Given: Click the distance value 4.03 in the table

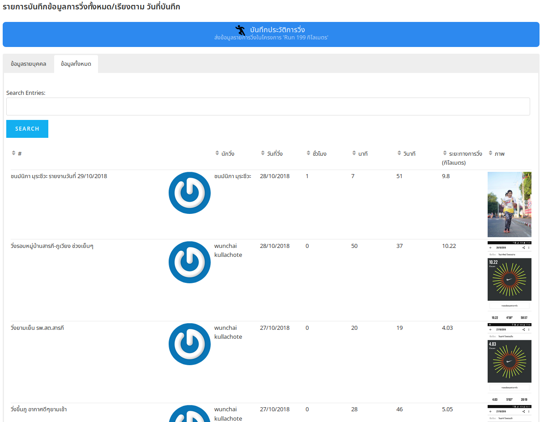Looking at the screenshot, I should pyautogui.click(x=447, y=328).
